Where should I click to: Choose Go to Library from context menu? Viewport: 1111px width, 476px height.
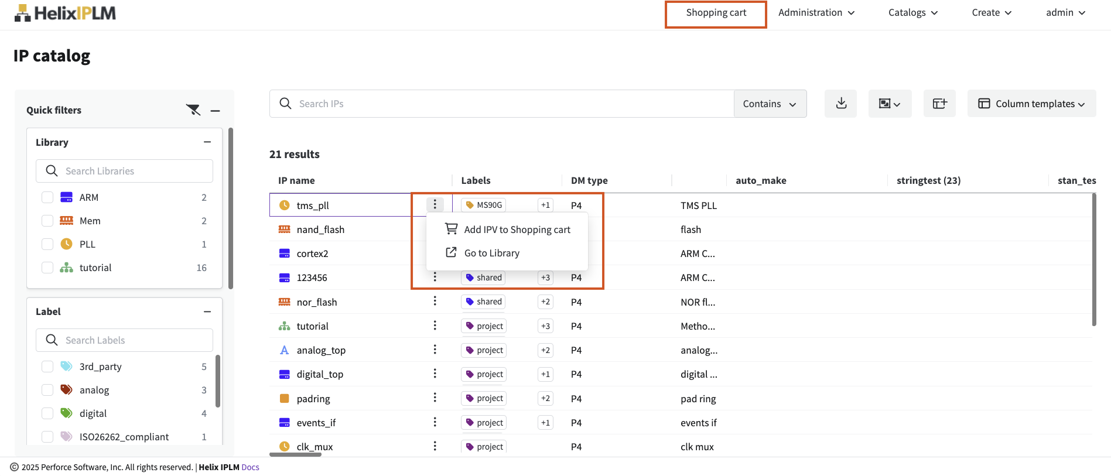[x=491, y=253]
